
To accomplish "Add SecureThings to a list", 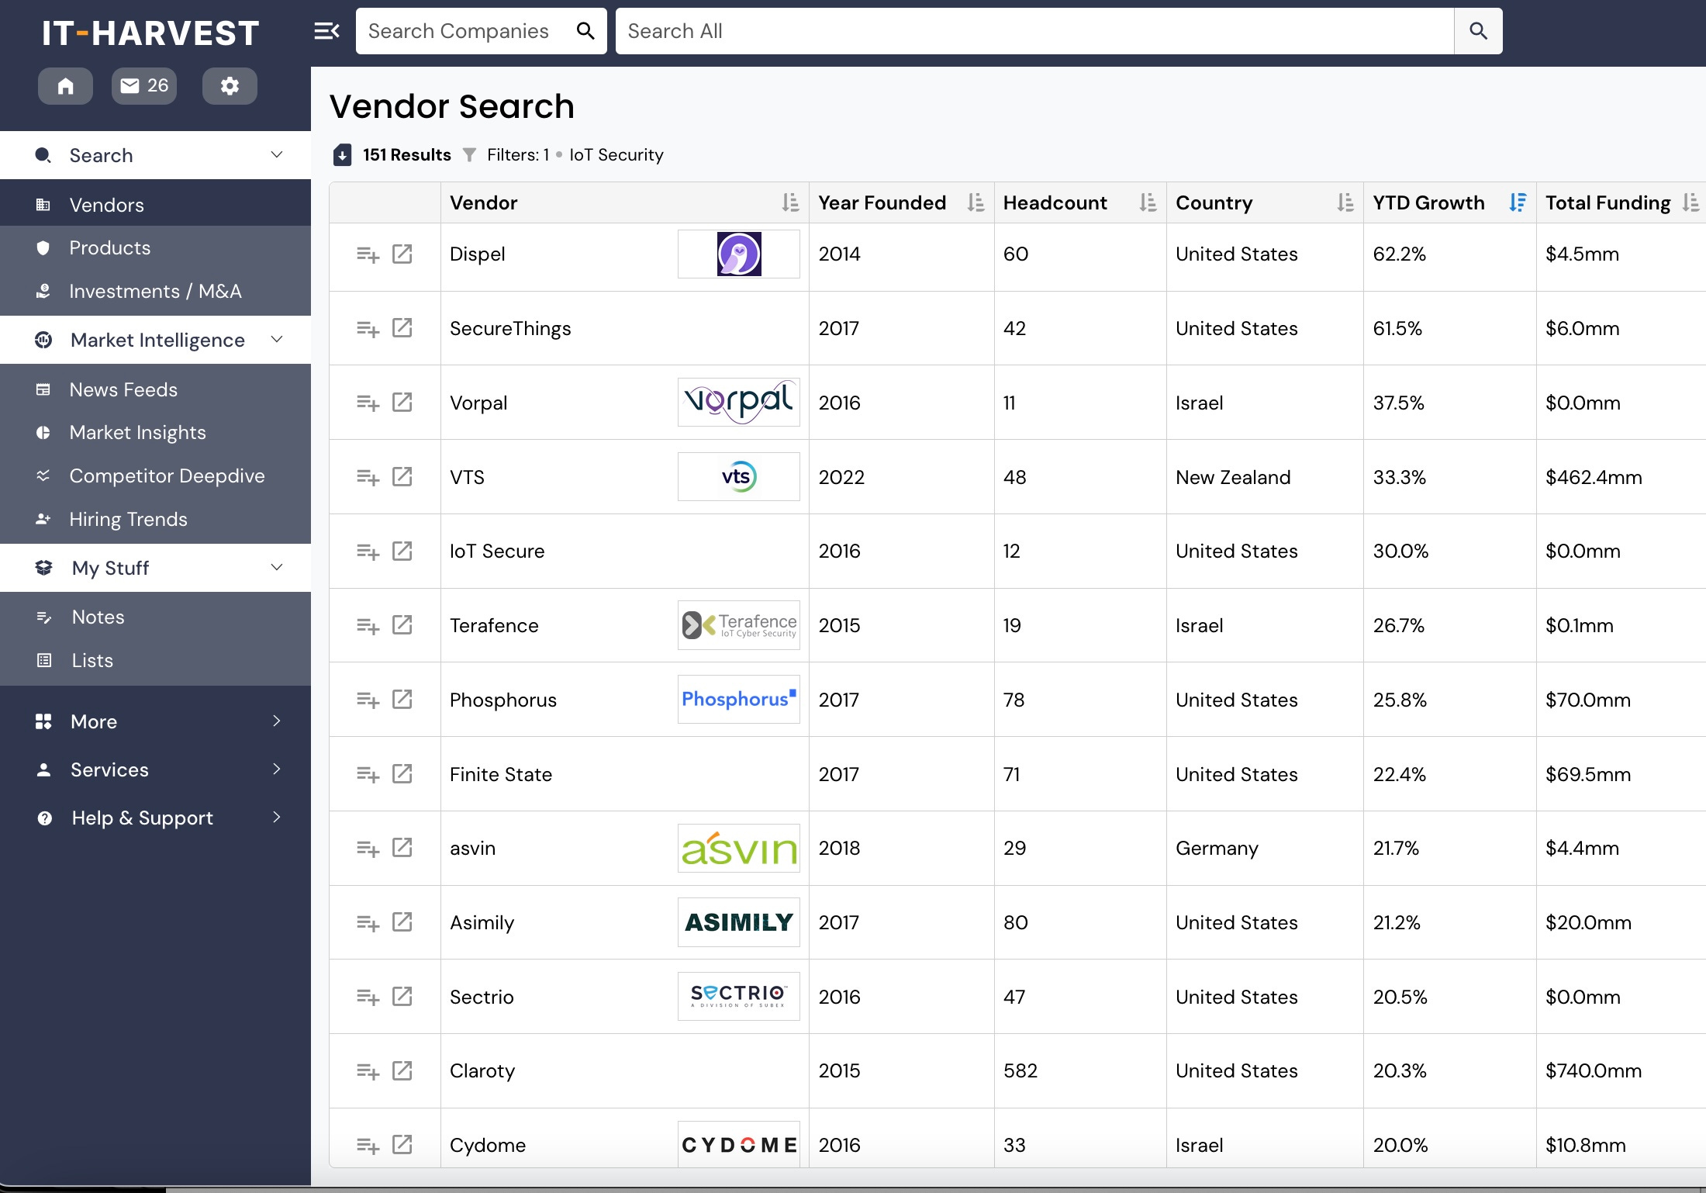I will (368, 329).
